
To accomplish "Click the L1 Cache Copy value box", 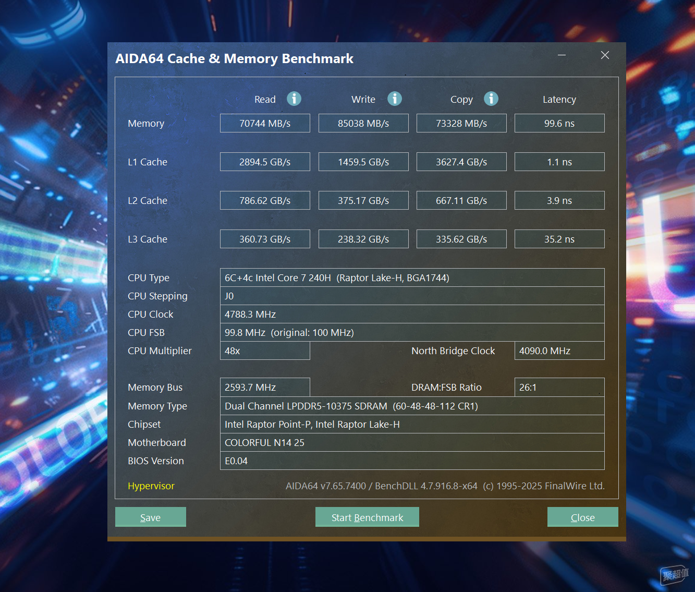I will (x=461, y=162).
